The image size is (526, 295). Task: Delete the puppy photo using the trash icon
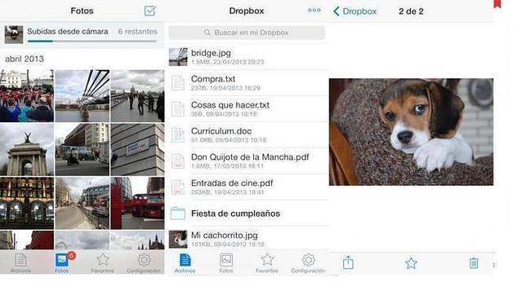[x=474, y=263]
